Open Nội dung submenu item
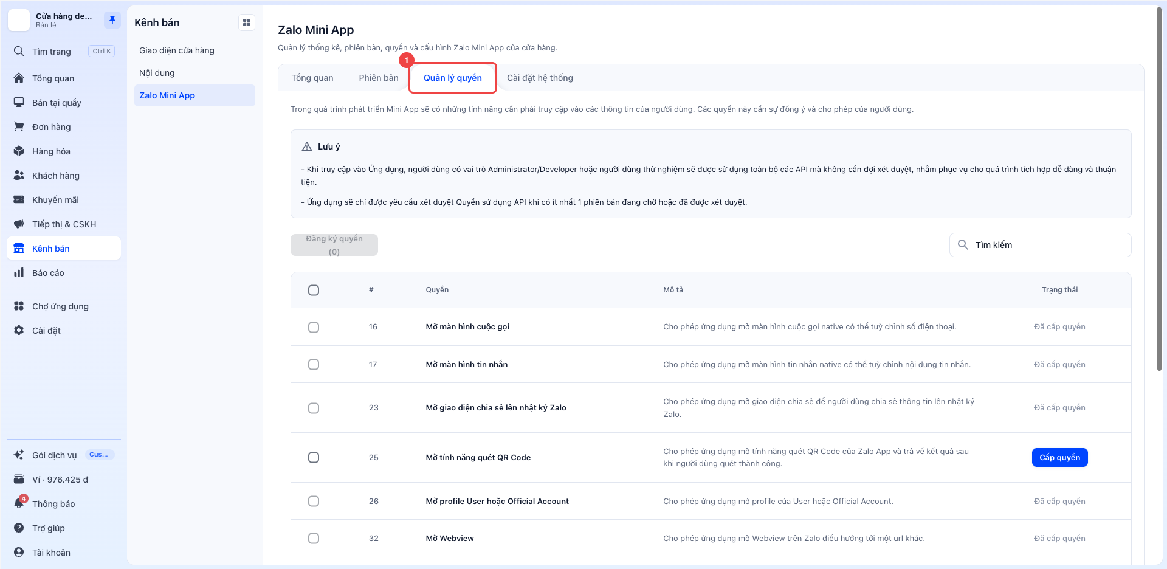Screen dimensions: 1167x569 tap(194, 73)
